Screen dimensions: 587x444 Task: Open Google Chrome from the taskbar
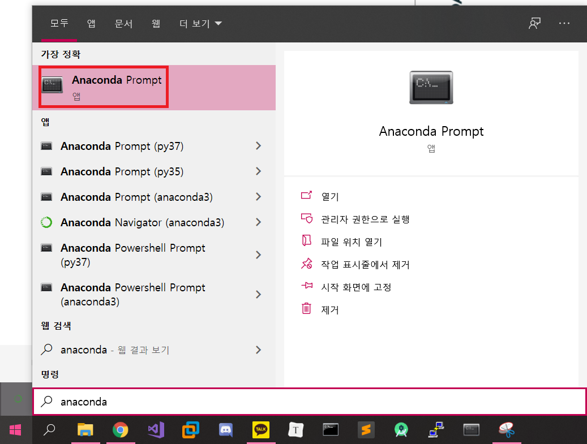pyautogui.click(x=120, y=430)
